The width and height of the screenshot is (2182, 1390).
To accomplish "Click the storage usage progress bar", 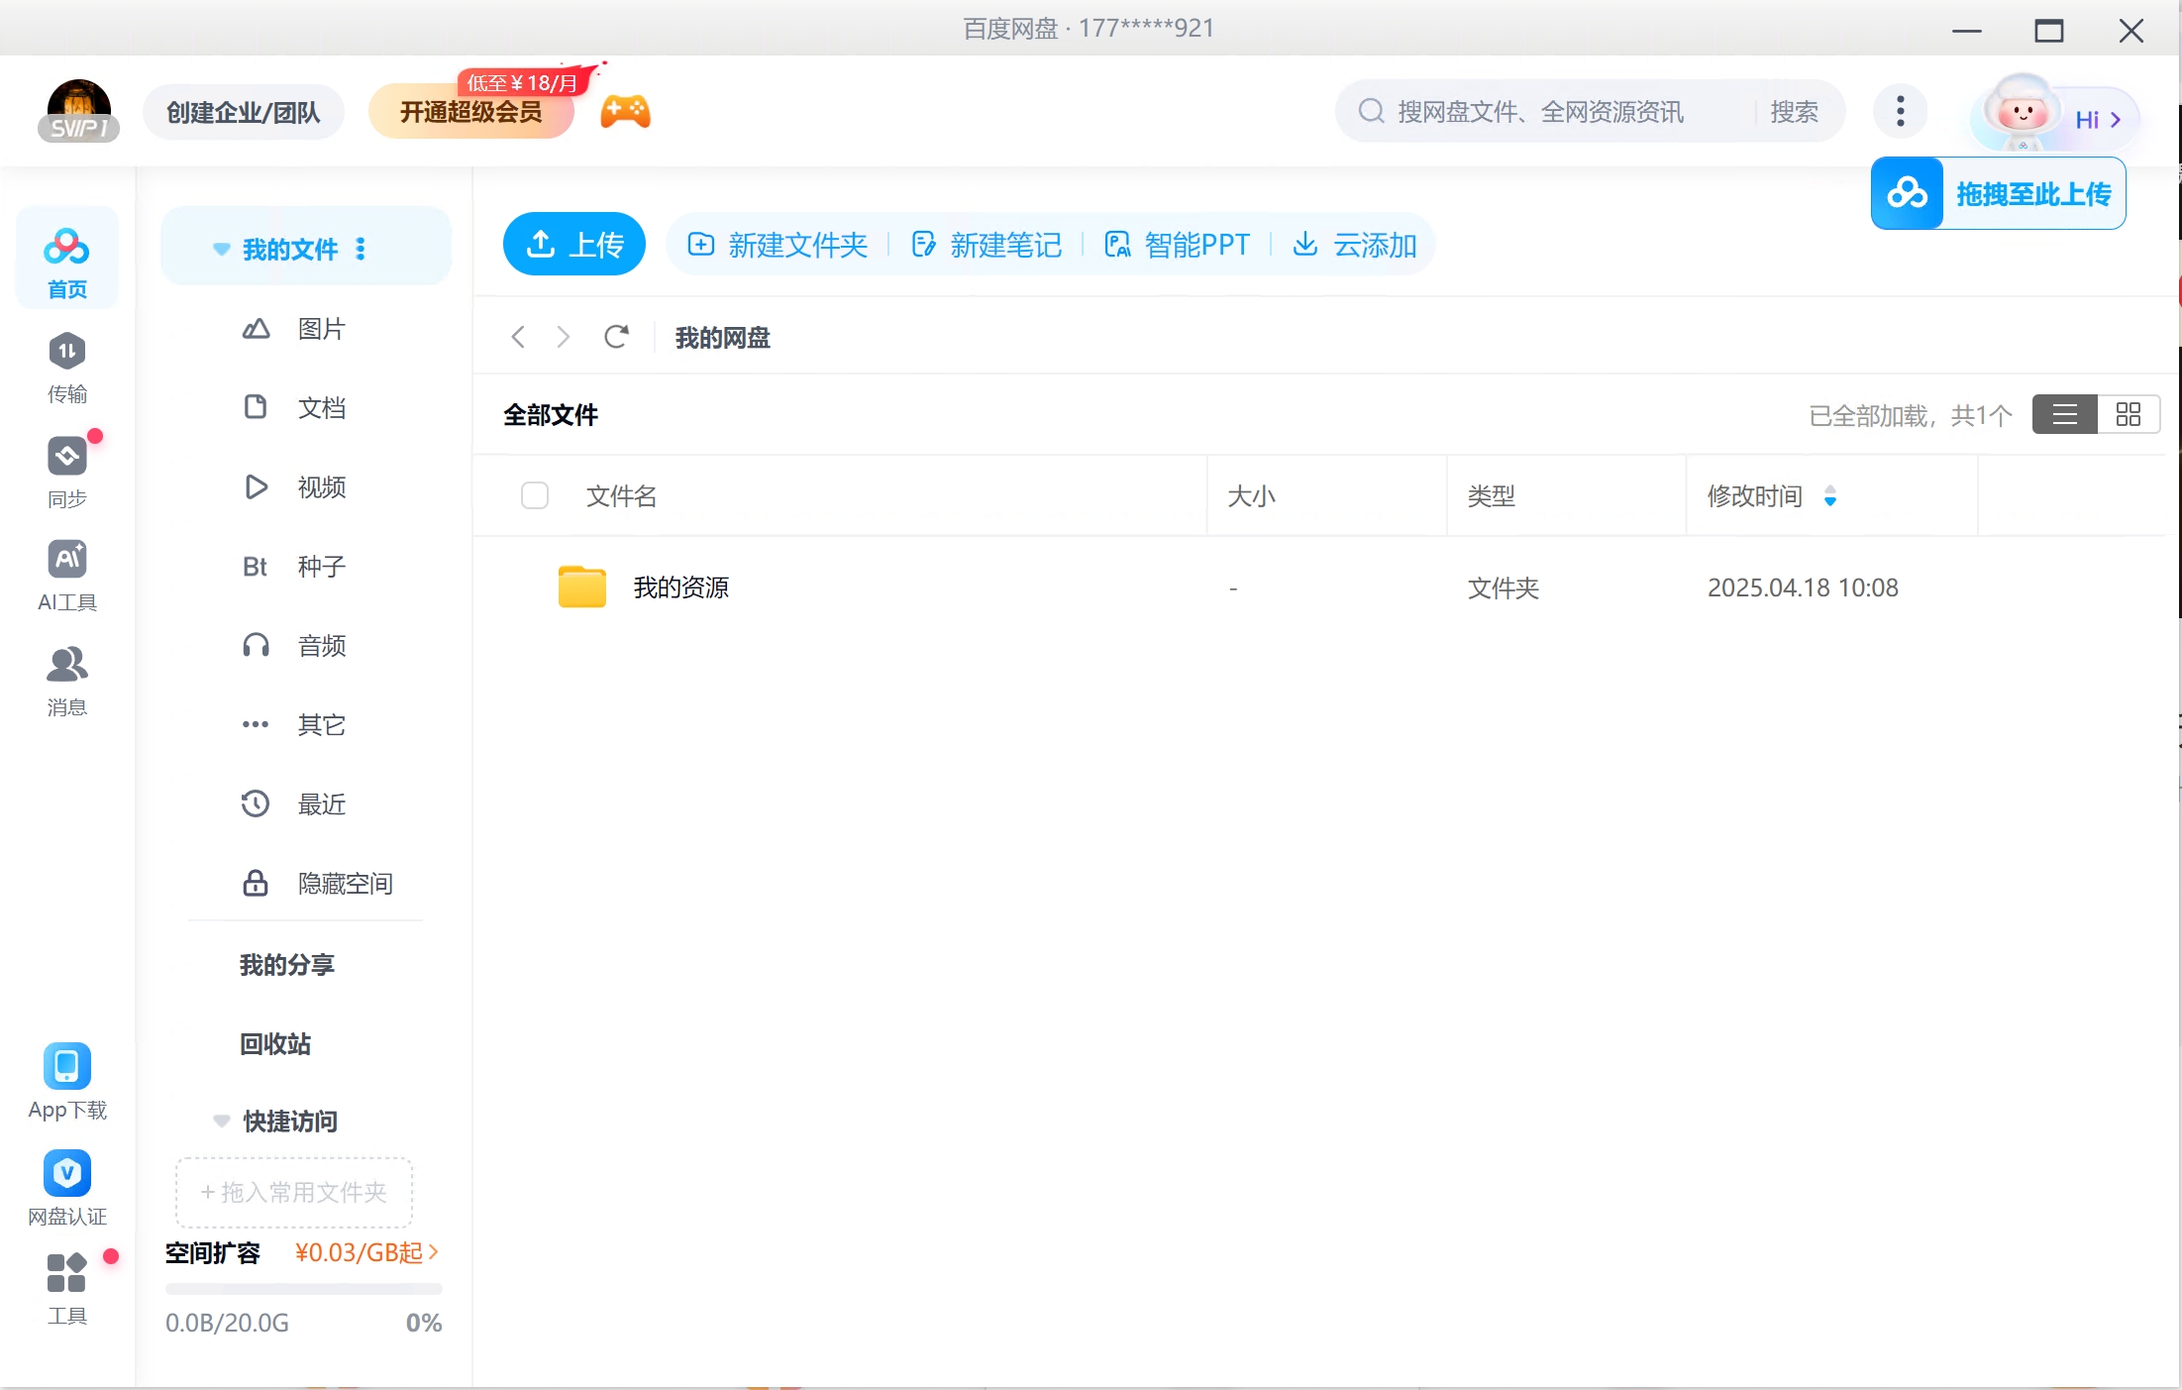I will point(303,1289).
